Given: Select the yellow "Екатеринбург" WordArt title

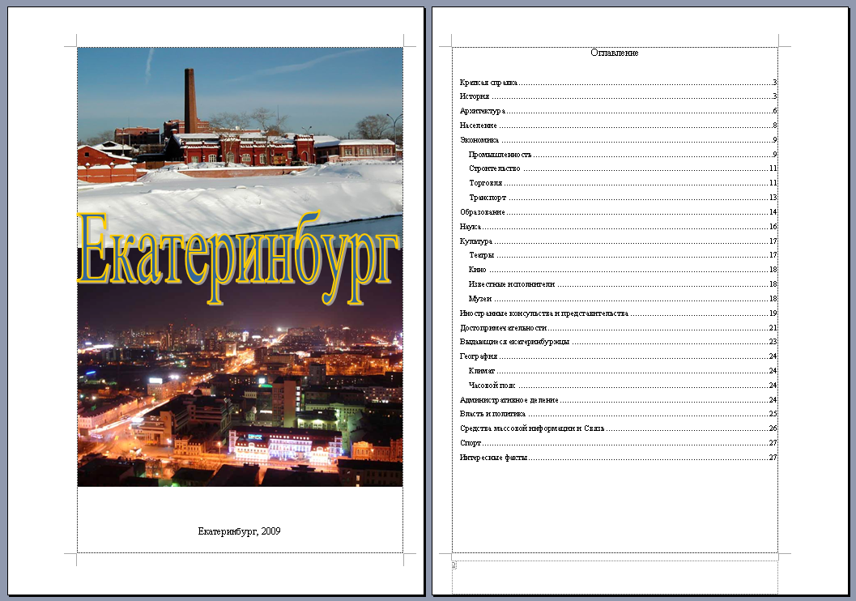Looking at the screenshot, I should [x=239, y=257].
